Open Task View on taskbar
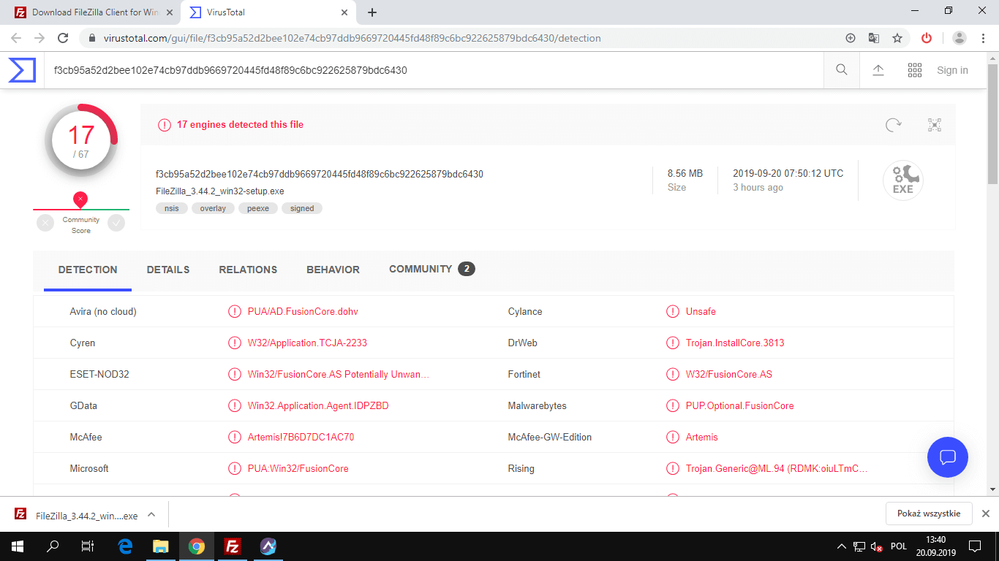999x561 pixels. click(88, 546)
